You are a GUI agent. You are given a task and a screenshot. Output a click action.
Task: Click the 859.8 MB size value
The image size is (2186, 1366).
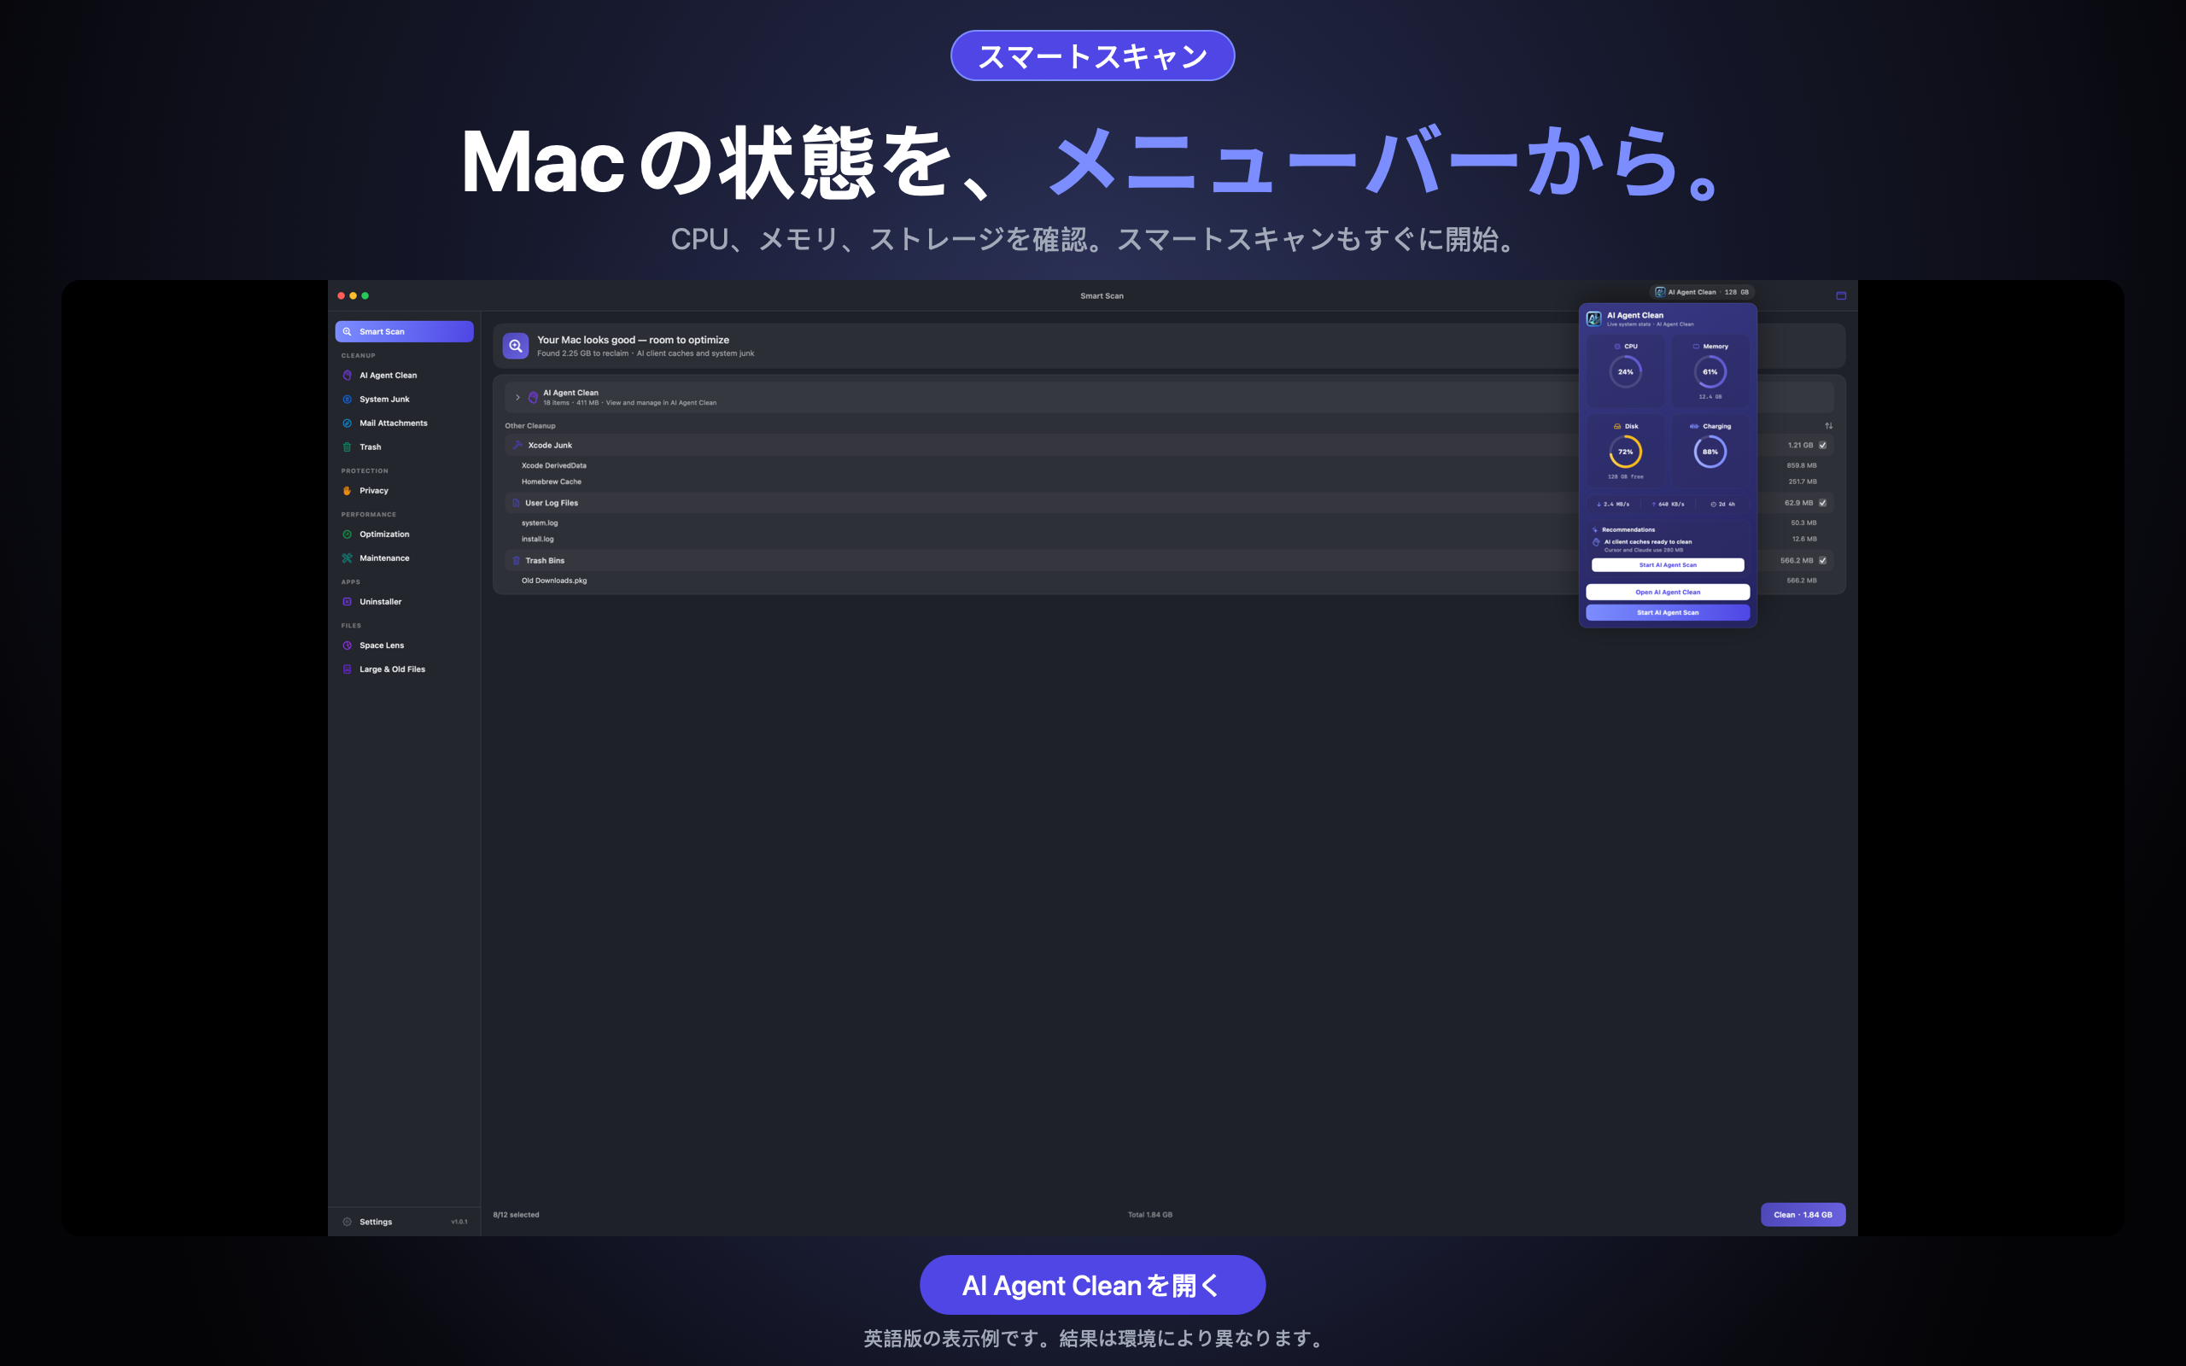coord(1801,465)
